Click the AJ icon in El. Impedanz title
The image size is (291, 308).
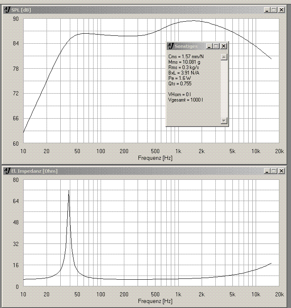[7, 171]
